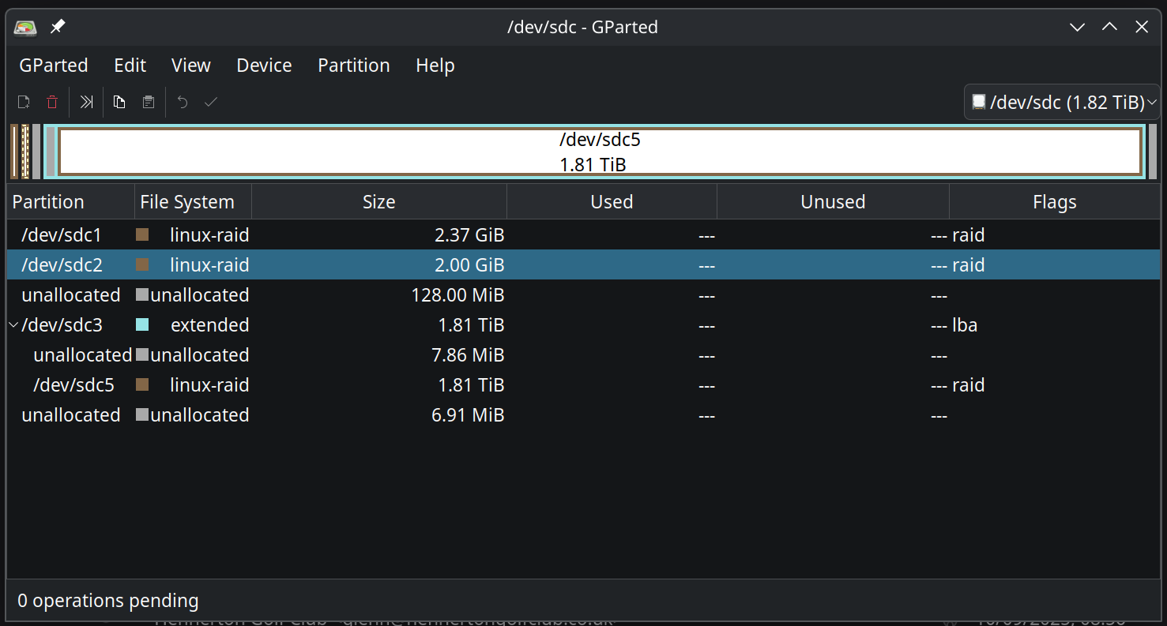Screen dimensions: 1167x626
Task: Open the Device menu
Action: tap(264, 66)
